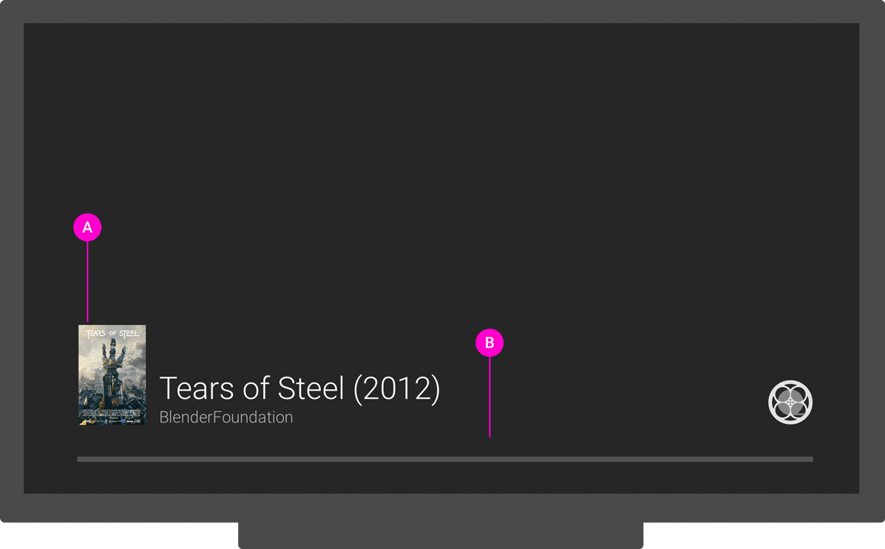Click the word "Steel" in the title
The height and width of the screenshot is (549, 885).
311,389
